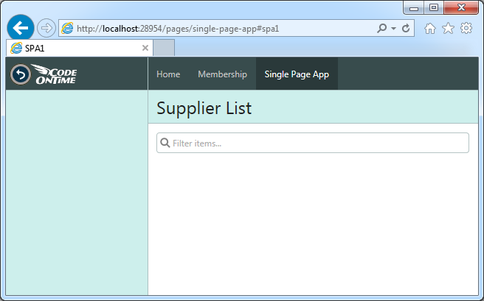Image resolution: width=484 pixels, height=301 pixels.
Task: Click the search magnifier in address bar
Action: (x=382, y=28)
